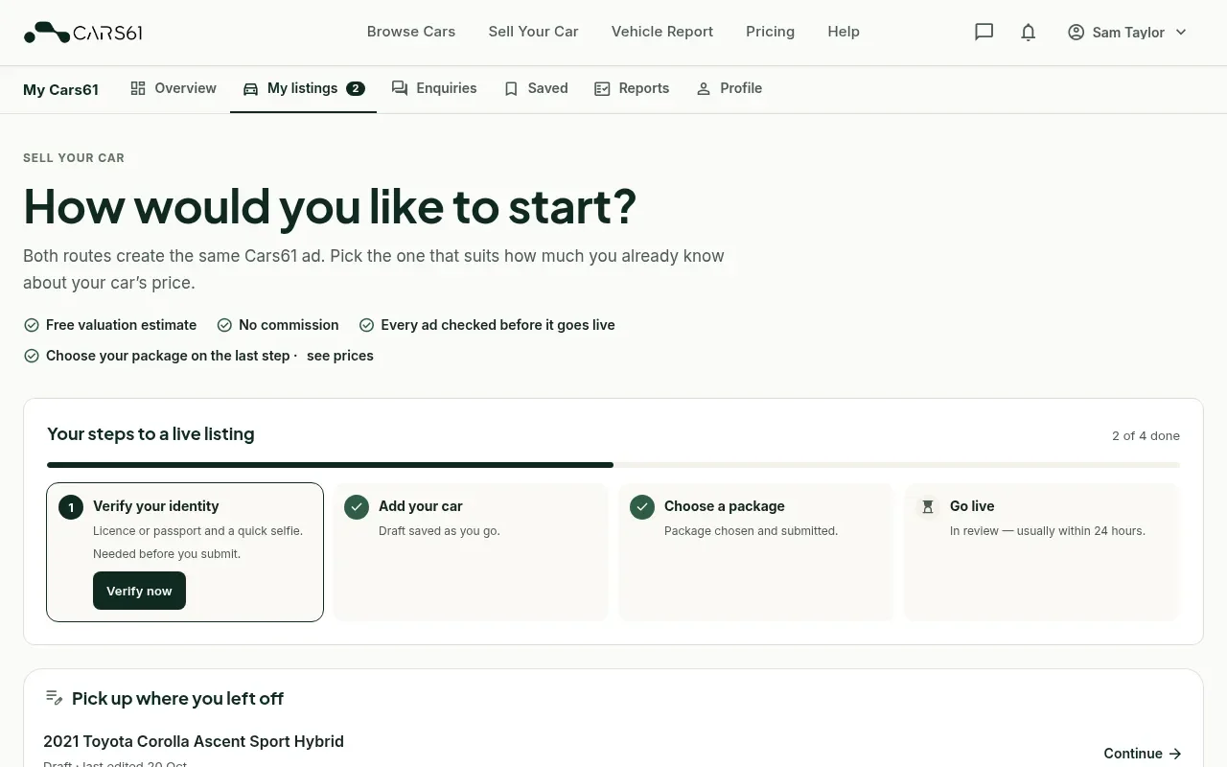1227x767 pixels.
Task: Click the My listings car icon
Action: 250,89
